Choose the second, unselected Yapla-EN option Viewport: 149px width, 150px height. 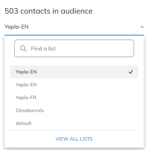click(74, 85)
